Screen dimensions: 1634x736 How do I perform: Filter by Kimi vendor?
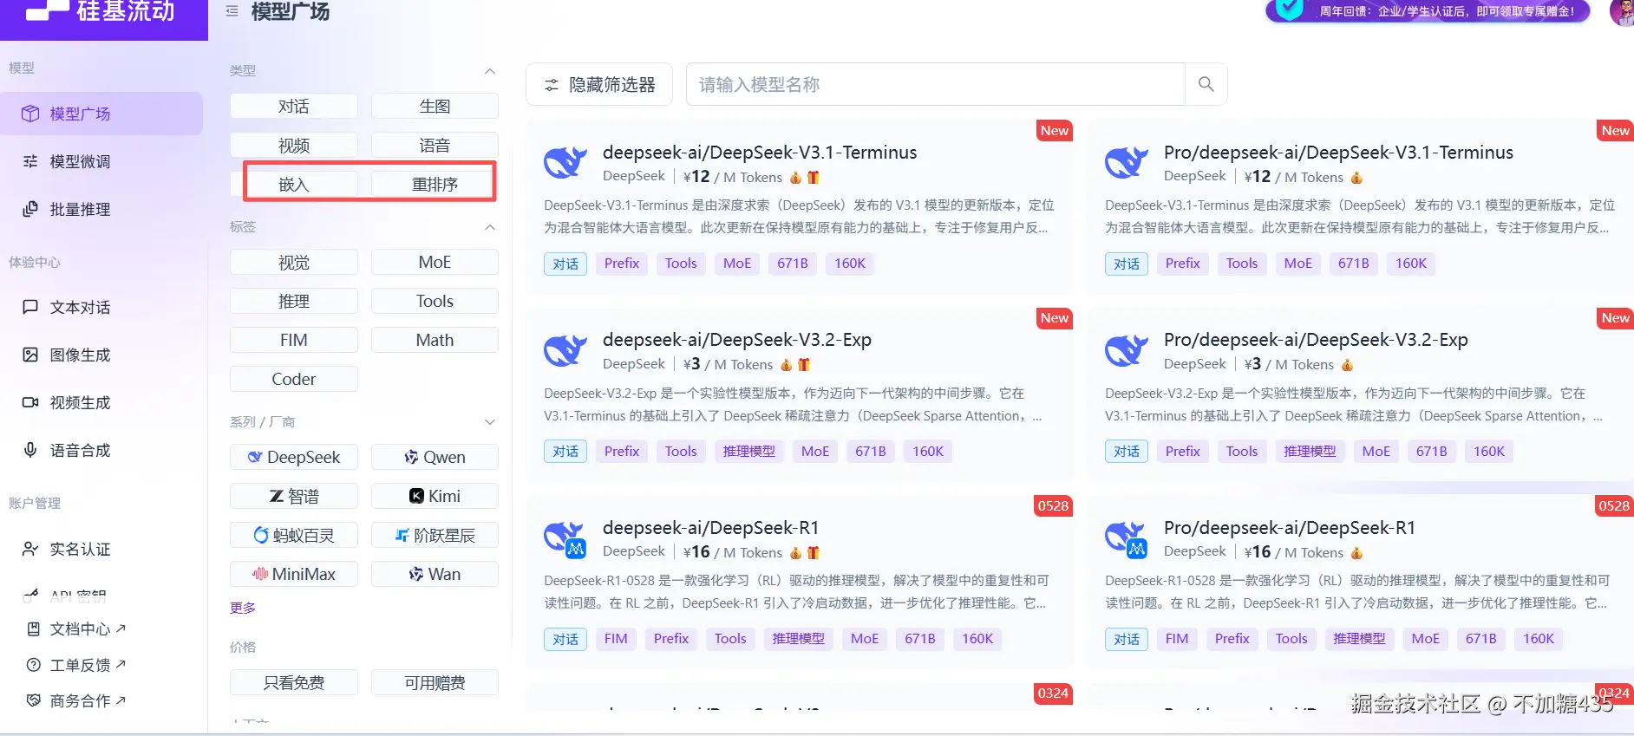click(x=435, y=496)
